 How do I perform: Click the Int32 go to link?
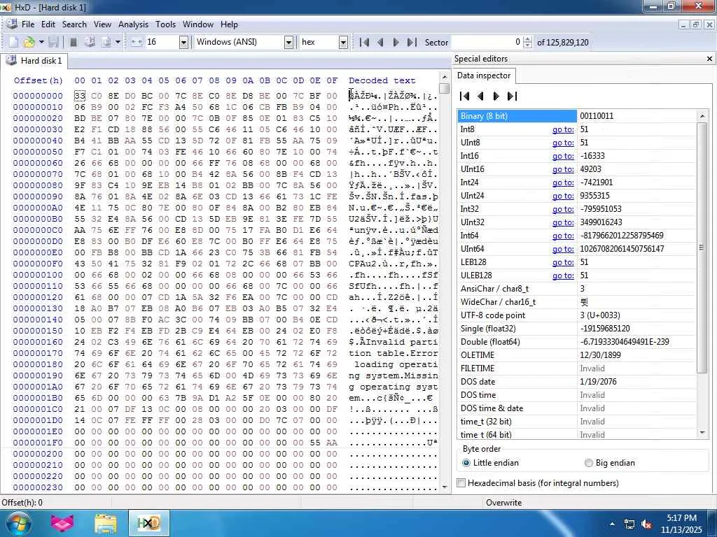click(x=563, y=209)
